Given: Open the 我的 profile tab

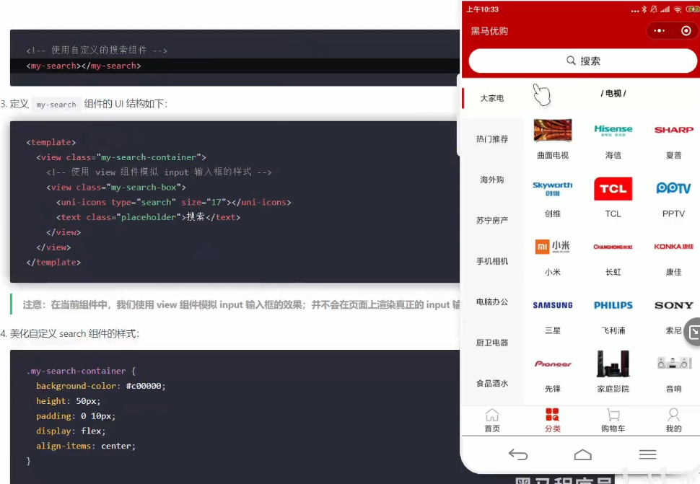Looking at the screenshot, I should pos(674,421).
